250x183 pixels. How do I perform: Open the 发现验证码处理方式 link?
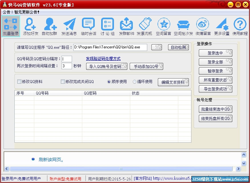coord(103,59)
